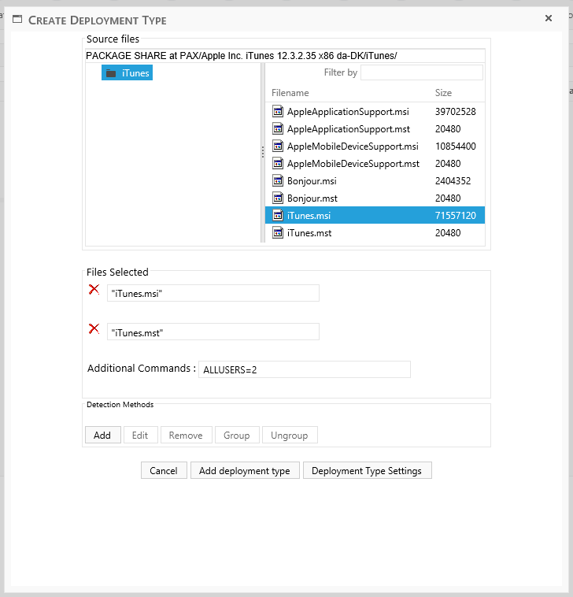This screenshot has width=573, height=597.
Task: Click the AppleApplicationSupport.msi file icon
Action: [277, 112]
